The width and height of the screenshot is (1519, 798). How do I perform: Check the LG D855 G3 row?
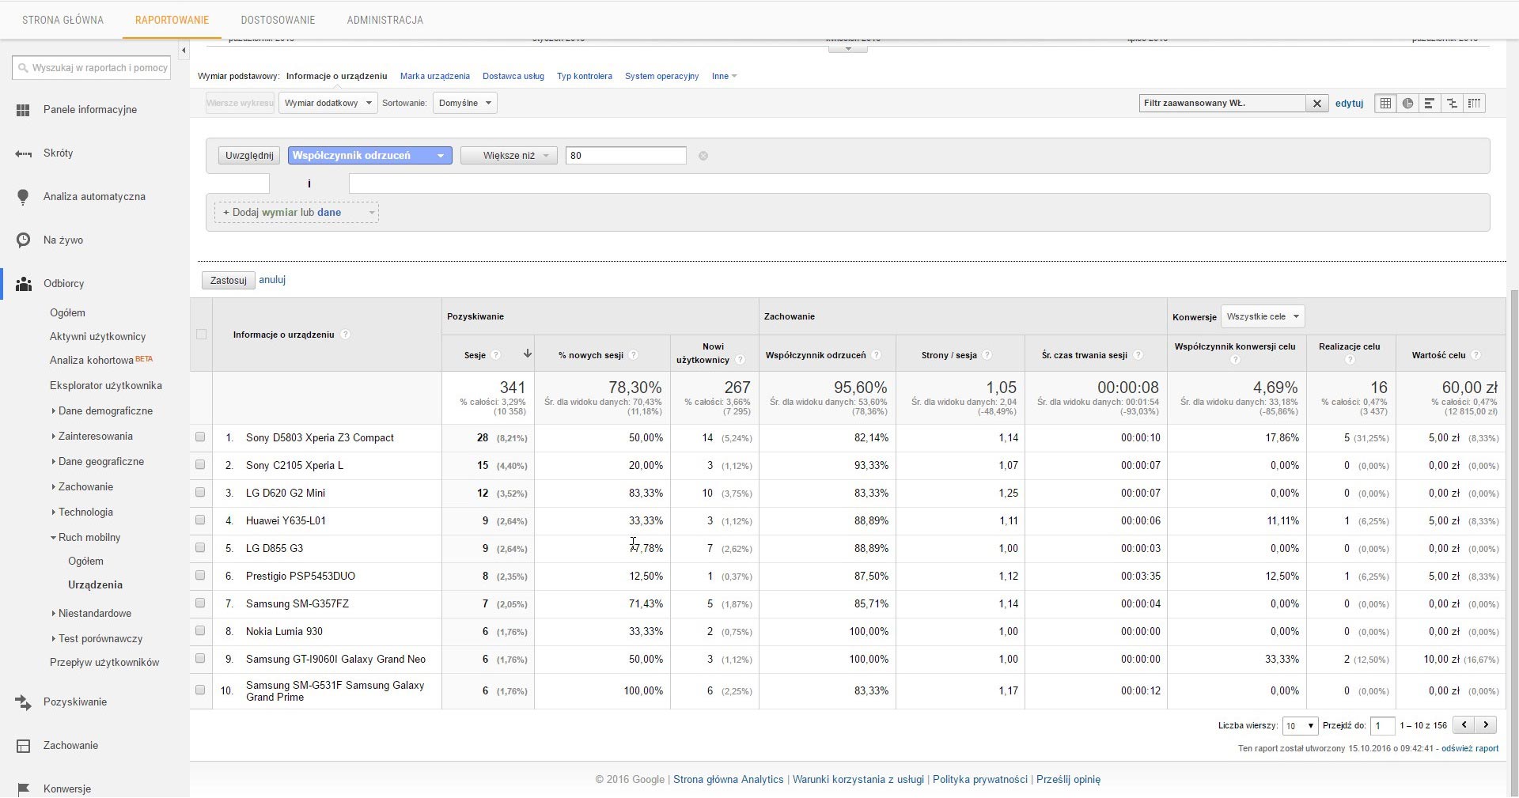coord(200,547)
